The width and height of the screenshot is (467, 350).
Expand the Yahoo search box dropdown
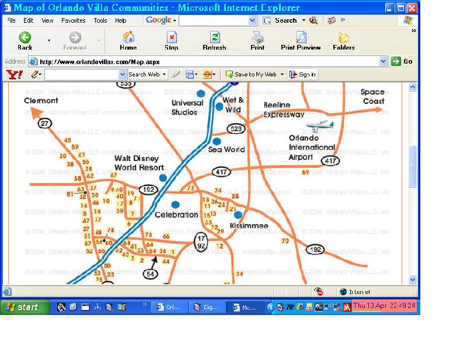[x=123, y=75]
